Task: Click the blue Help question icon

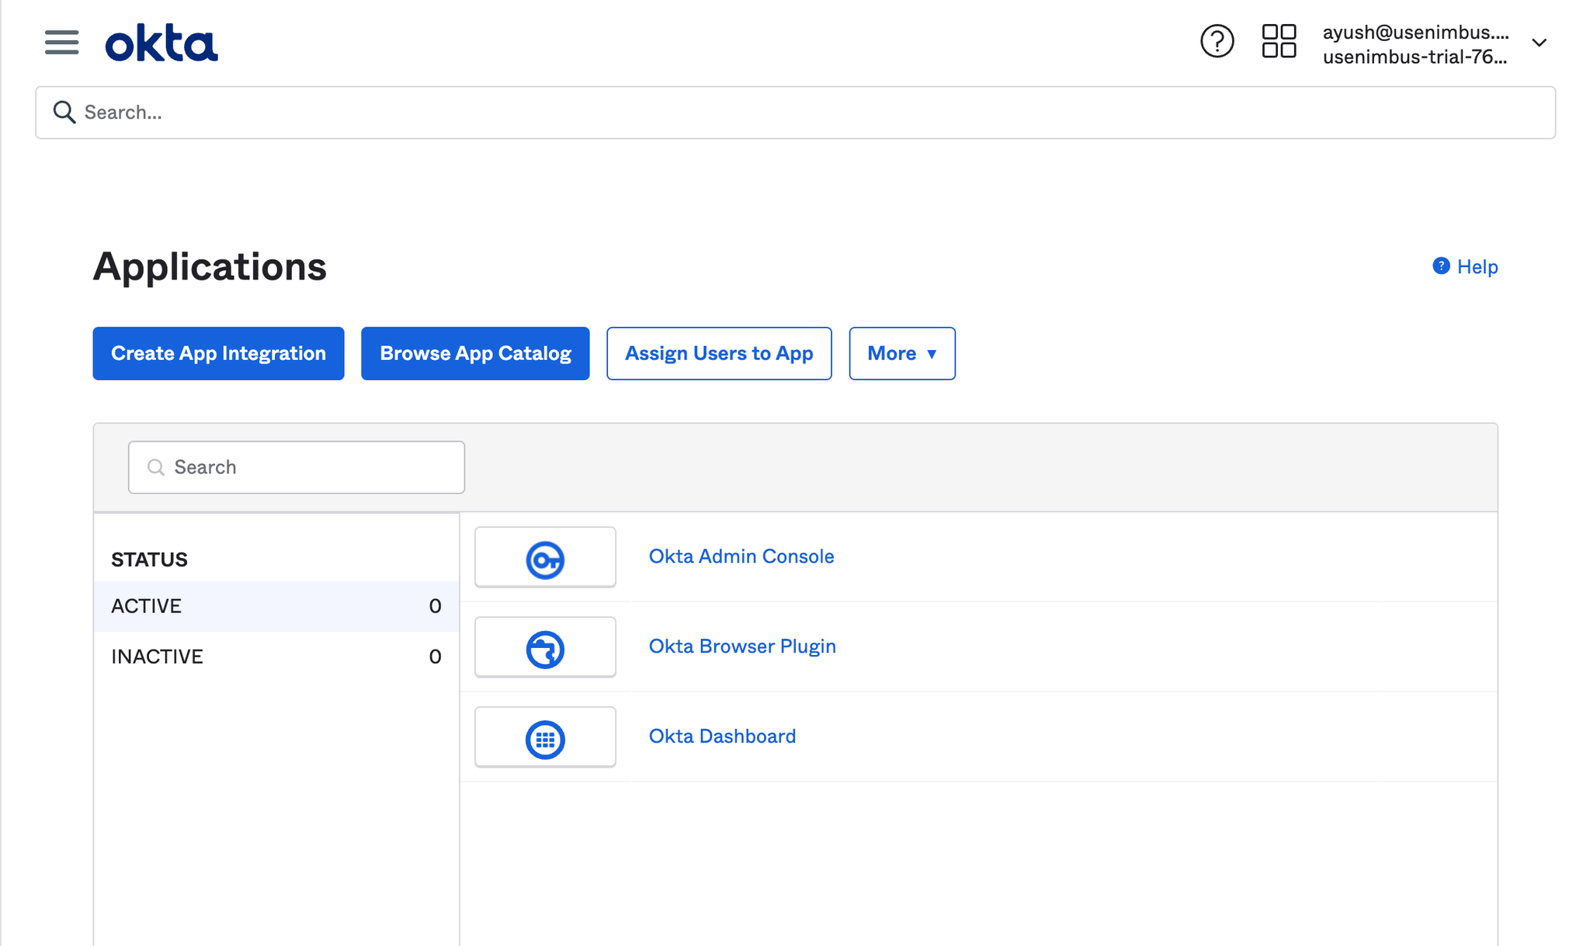Action: coord(1441,266)
